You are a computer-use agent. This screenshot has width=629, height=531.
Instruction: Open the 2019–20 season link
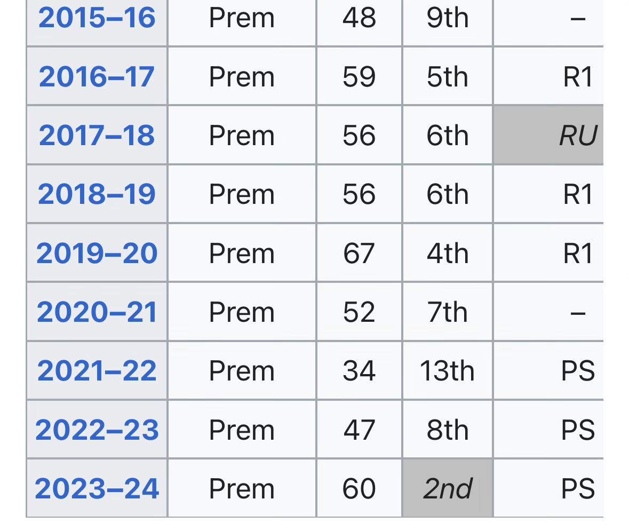pyautogui.click(x=97, y=253)
